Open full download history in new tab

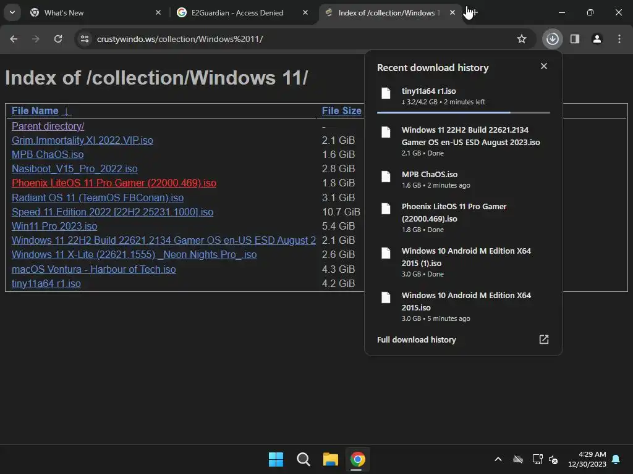pos(544,339)
